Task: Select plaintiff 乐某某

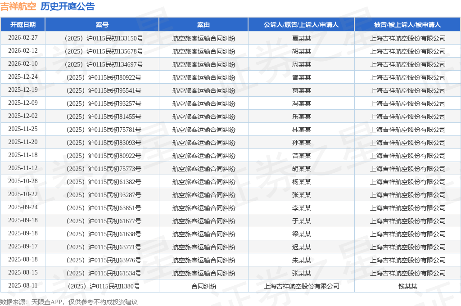Action: [301, 117]
